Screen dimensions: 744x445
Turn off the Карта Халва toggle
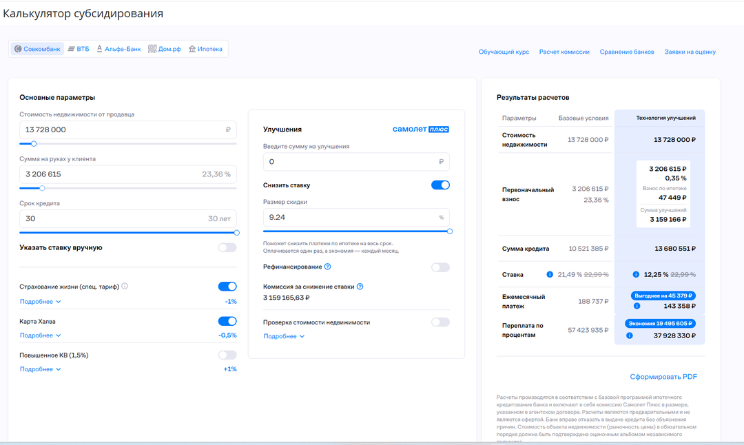[227, 321]
